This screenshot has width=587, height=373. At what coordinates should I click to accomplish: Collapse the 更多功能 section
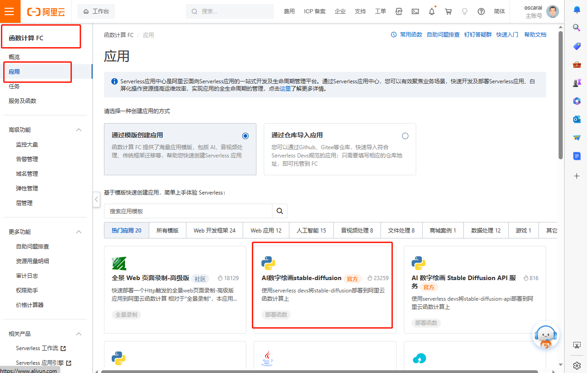pos(78,232)
